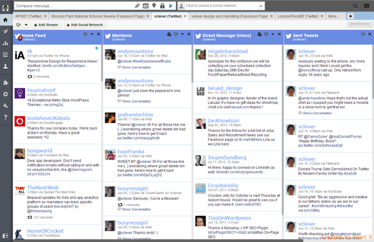374x242 pixels.
Task: Open the Assignments checkmark icon
Action: (x=6, y=55)
